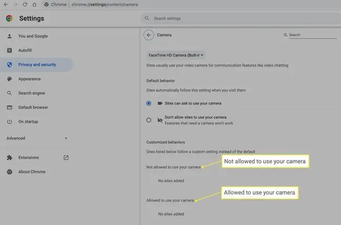Image resolution: width=341 pixels, height=225 pixels.
Task: Click the magnifier icon for Search engine
Action: [x=9, y=93]
